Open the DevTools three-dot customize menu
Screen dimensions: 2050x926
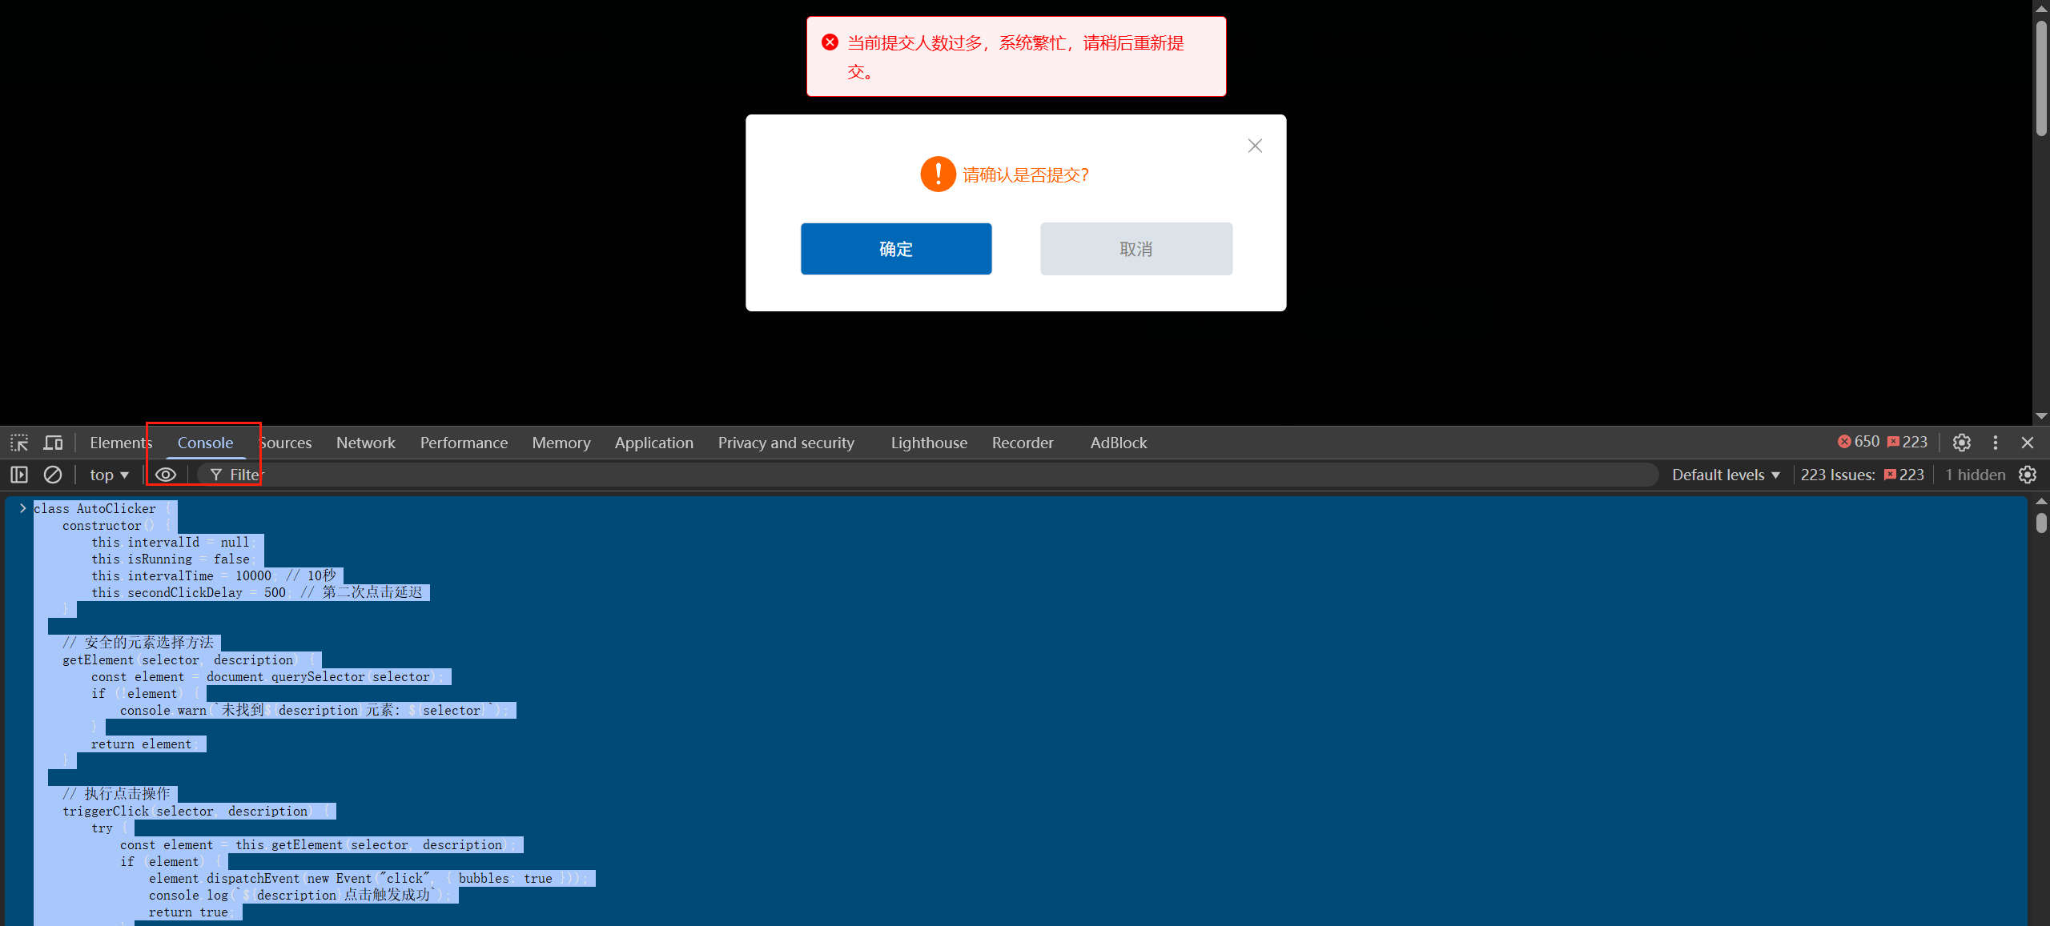pyautogui.click(x=1995, y=443)
